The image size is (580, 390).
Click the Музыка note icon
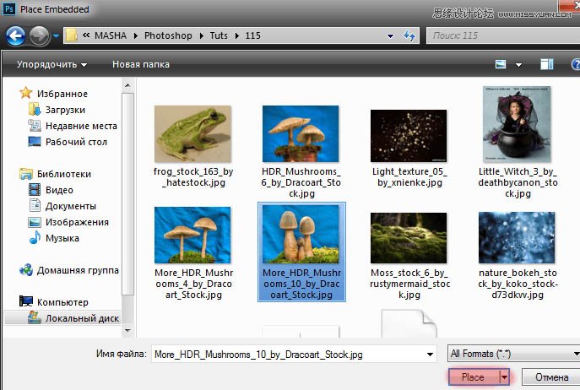pos(35,237)
